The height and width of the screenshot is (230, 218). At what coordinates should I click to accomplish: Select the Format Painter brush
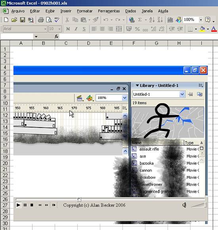(x=96, y=19)
